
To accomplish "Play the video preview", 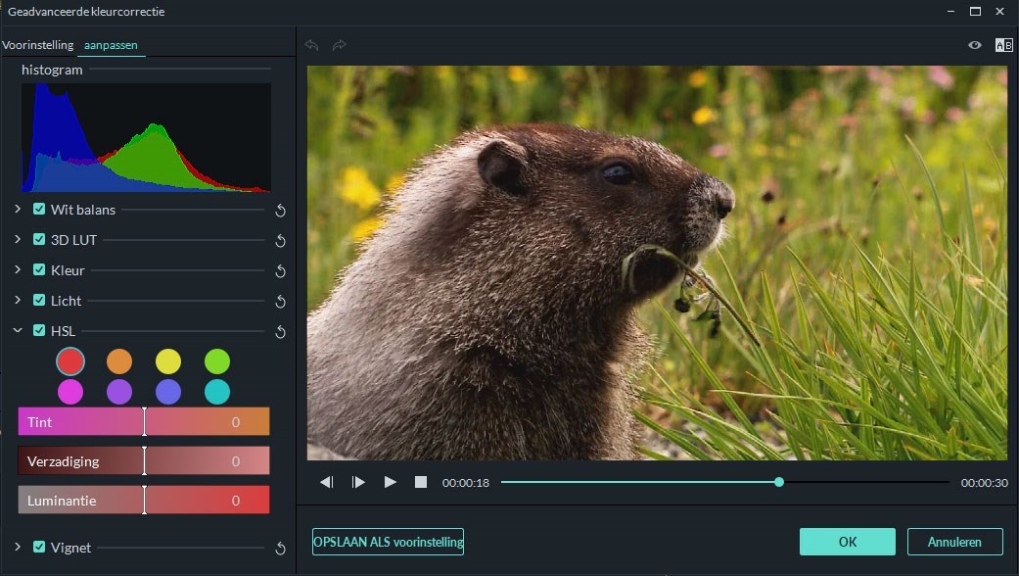I will (390, 482).
